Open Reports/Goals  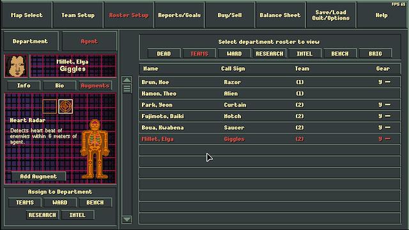click(179, 15)
